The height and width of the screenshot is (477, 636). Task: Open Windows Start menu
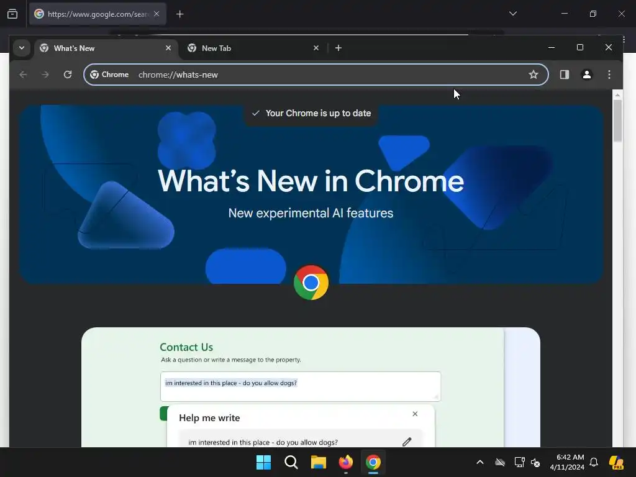point(263,462)
